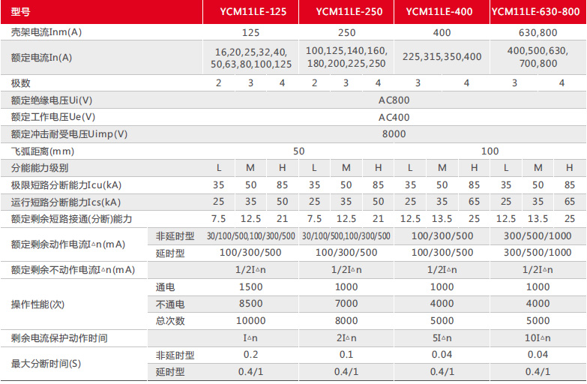The image size is (587, 384).
Task: Click the 壳架电流Inm(A) row label
Action: point(46,32)
